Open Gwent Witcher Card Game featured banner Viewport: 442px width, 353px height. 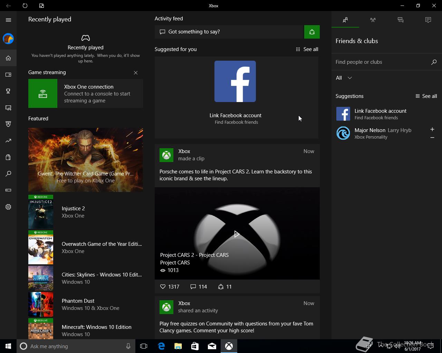(x=86, y=160)
